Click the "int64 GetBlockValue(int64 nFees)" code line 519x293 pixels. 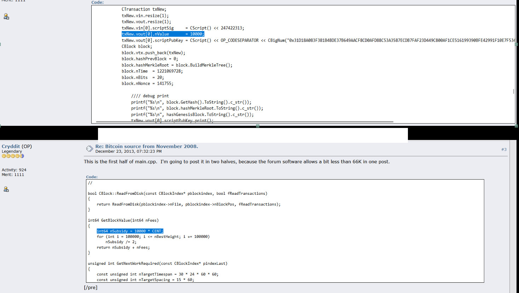(x=123, y=220)
